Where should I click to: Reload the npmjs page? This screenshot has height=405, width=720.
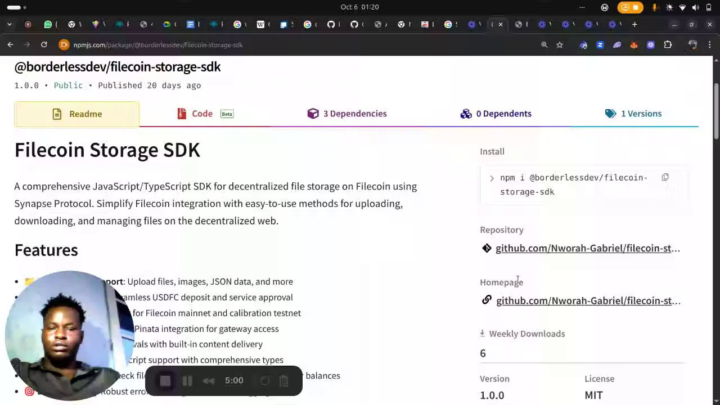click(44, 44)
